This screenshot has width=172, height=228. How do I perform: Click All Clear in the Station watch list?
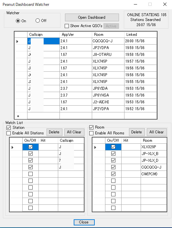[x=74, y=132]
